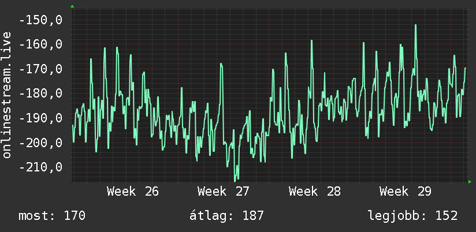Click the -170,0 Y-axis label
Screen dimensions: 476x232
41,69
